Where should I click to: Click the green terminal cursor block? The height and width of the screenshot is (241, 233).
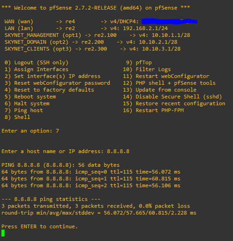[3, 233]
